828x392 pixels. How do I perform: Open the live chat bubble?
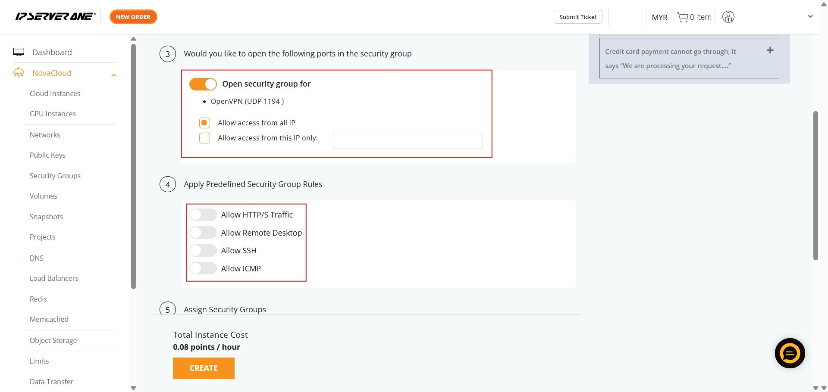790,353
